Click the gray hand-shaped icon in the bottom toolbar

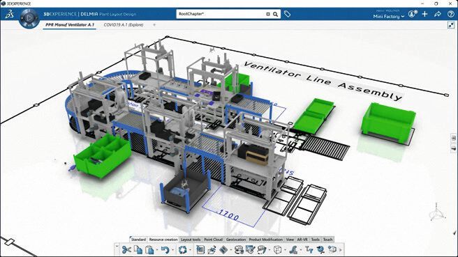[262, 250]
